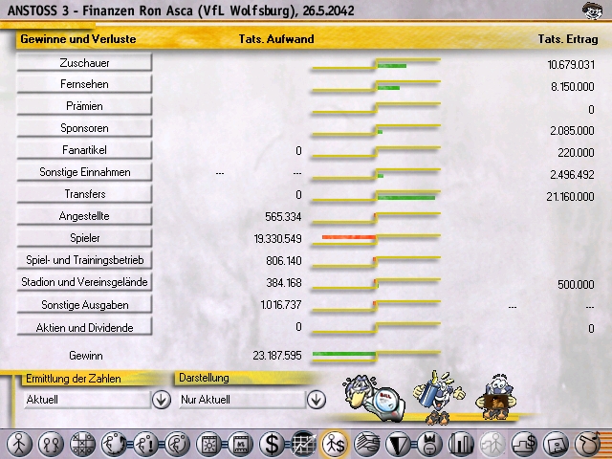Open the Fanartikel details
This screenshot has width=612, height=459.
(84, 150)
